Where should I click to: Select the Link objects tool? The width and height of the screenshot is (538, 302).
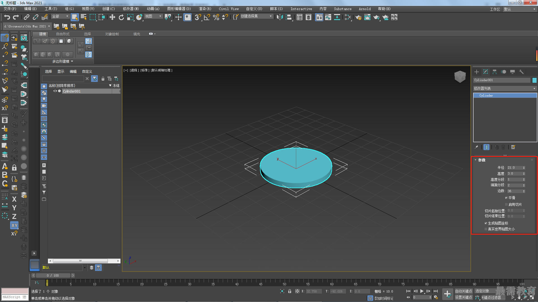(27, 17)
